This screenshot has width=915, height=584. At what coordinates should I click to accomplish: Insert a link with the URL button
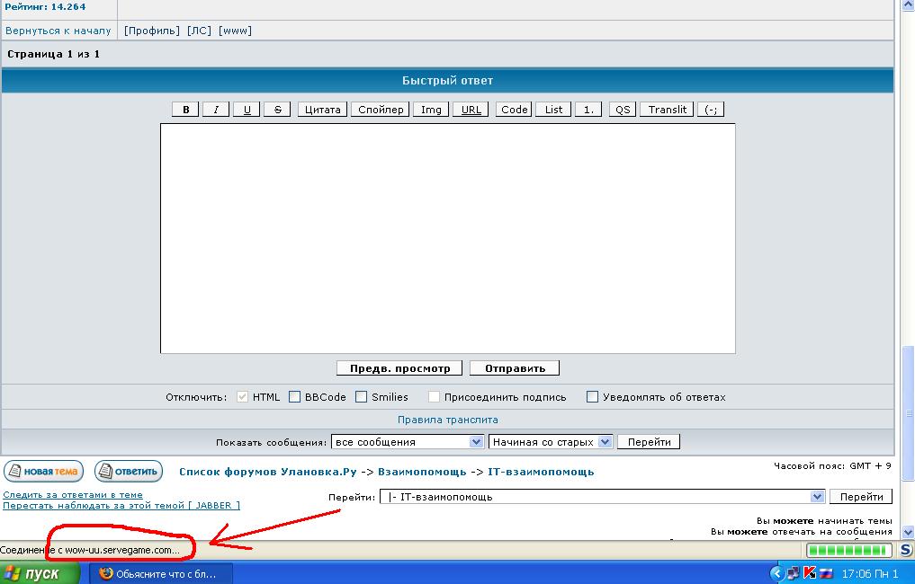[471, 110]
